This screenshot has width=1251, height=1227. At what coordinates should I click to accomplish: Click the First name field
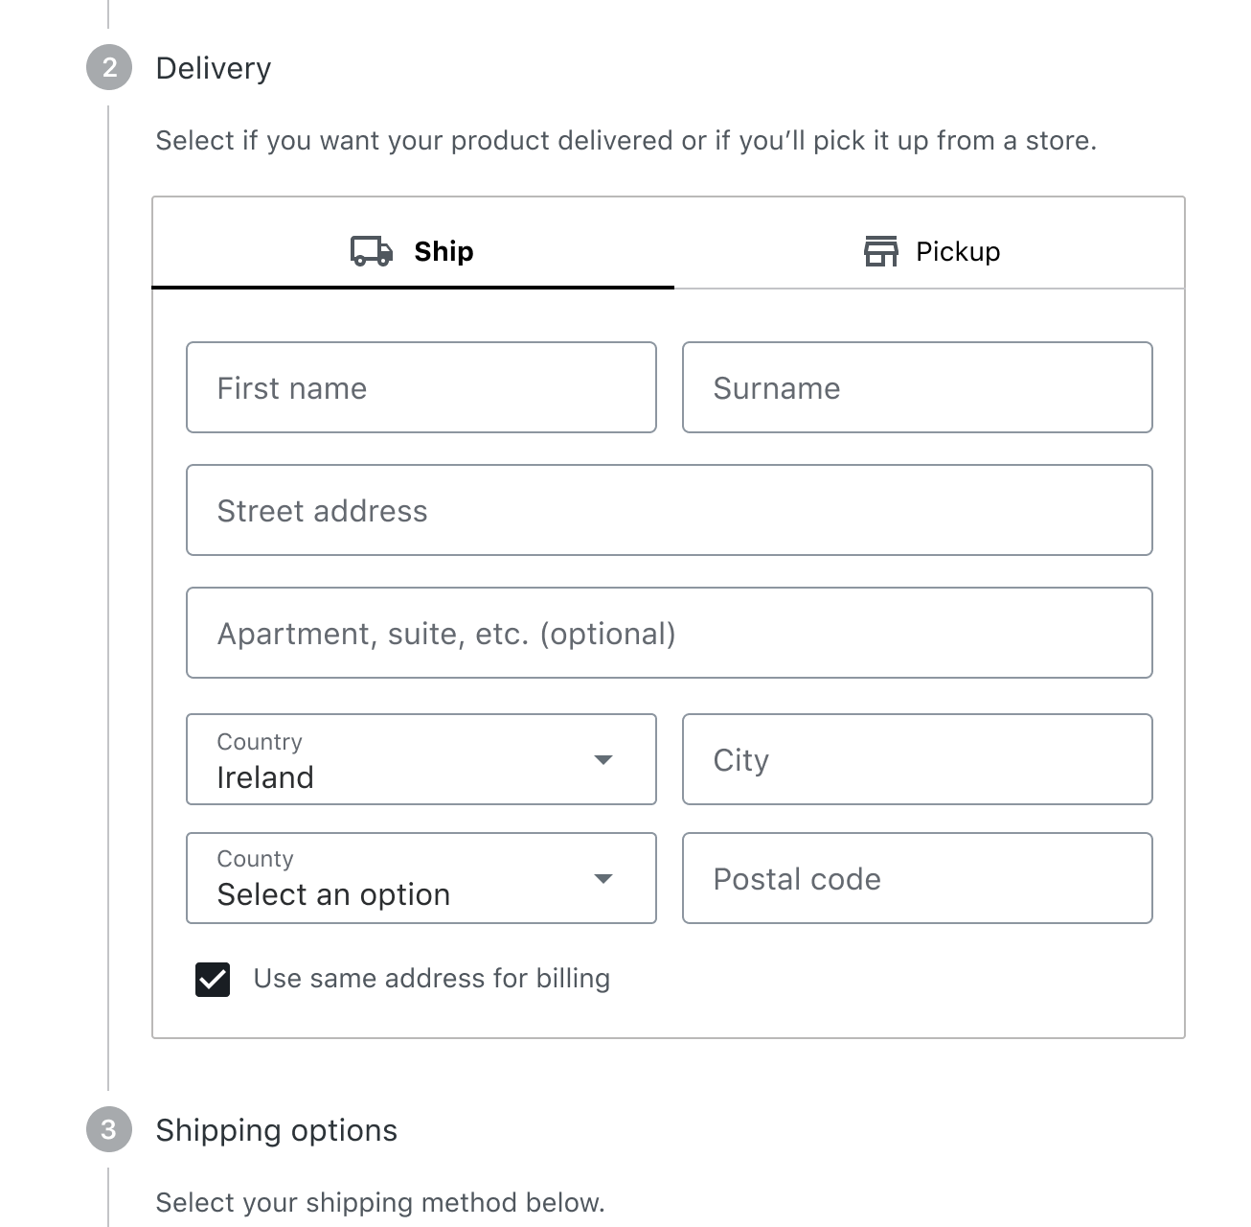coord(421,387)
